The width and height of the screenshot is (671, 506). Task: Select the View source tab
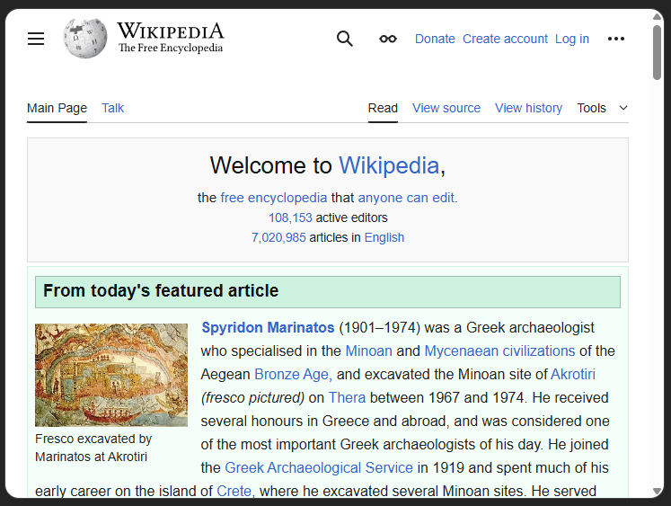(x=446, y=108)
